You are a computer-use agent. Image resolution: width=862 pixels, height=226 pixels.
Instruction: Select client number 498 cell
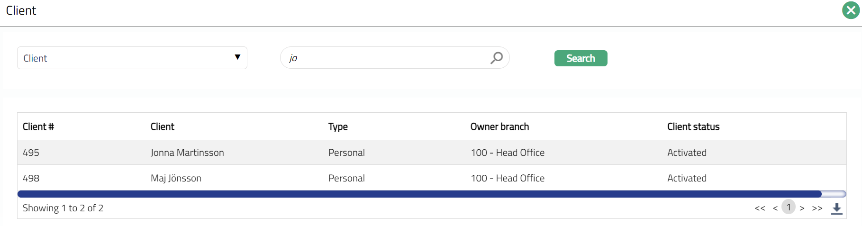pos(31,178)
